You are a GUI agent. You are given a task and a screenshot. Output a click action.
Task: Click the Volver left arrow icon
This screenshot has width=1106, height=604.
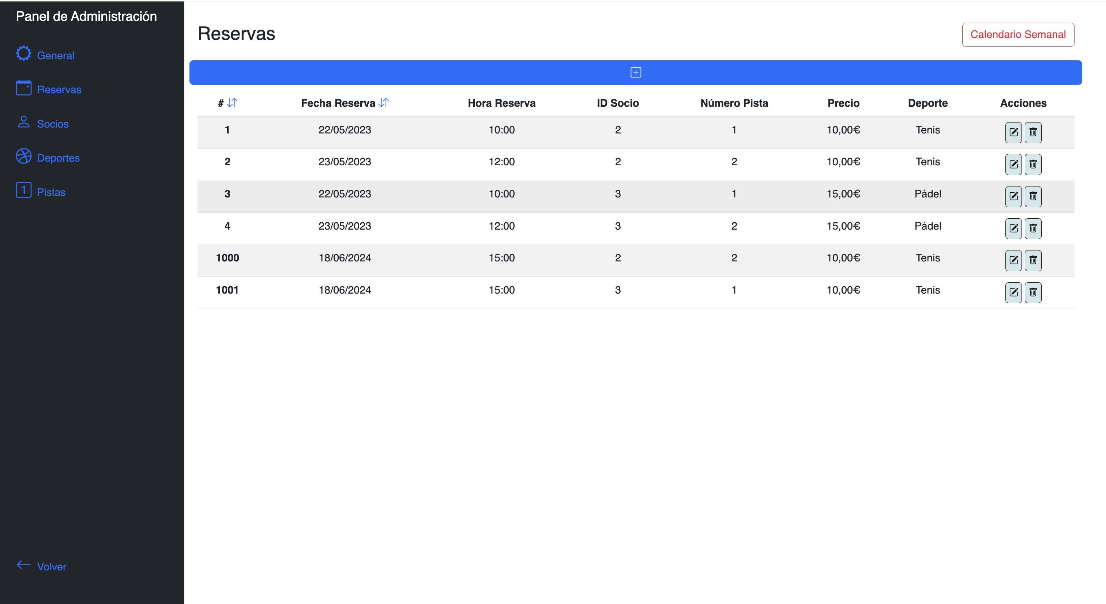[24, 565]
